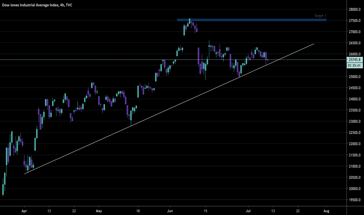Image resolution: width=364 pixels, height=215 pixels.
Task: Click the blue Target 1 resistance zone
Action: click(252, 20)
